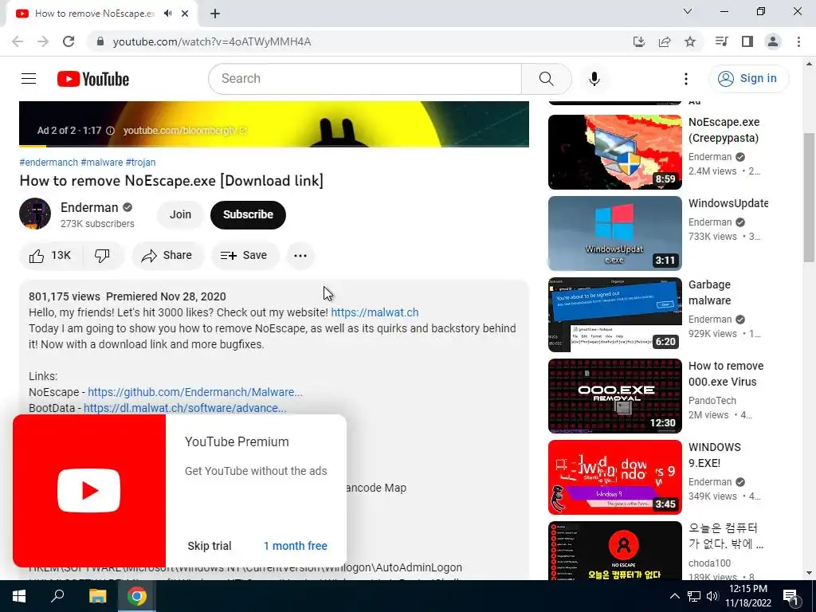Click the Share button
Viewport: 816px width, 612px height.
pos(167,256)
